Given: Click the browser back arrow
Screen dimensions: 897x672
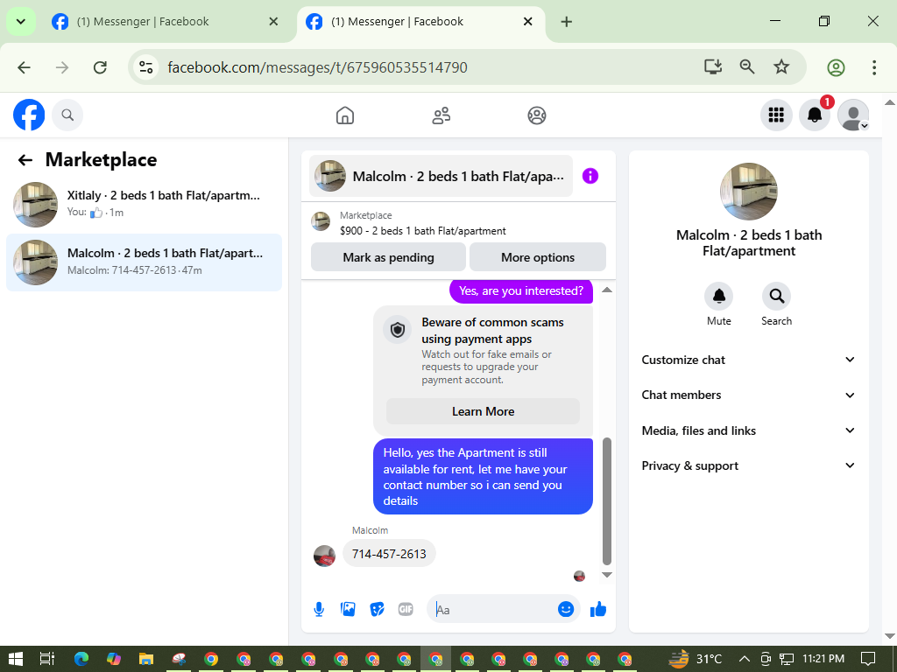Looking at the screenshot, I should 24,67.
